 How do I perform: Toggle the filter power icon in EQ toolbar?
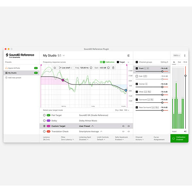(55, 68)
